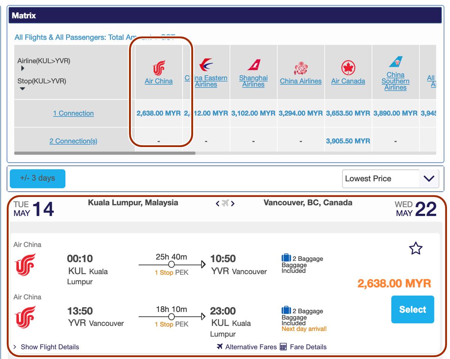The height and width of the screenshot is (359, 450).
Task: Click the WED MAY 22 return date
Action: click(415, 209)
